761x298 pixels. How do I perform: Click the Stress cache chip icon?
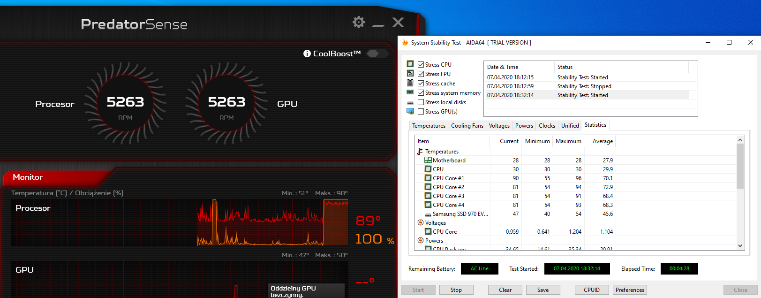click(x=410, y=83)
